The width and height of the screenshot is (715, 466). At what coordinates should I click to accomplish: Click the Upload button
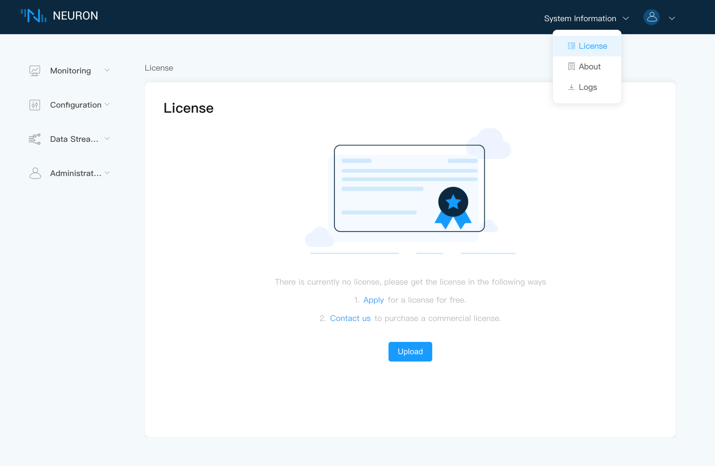click(410, 351)
